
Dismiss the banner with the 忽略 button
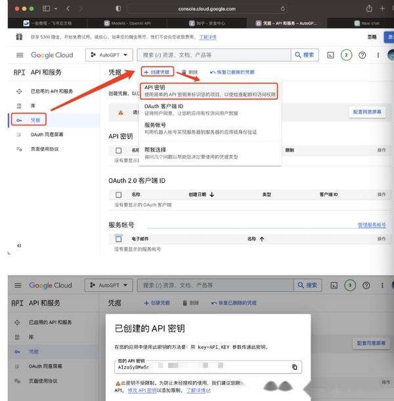(x=372, y=37)
